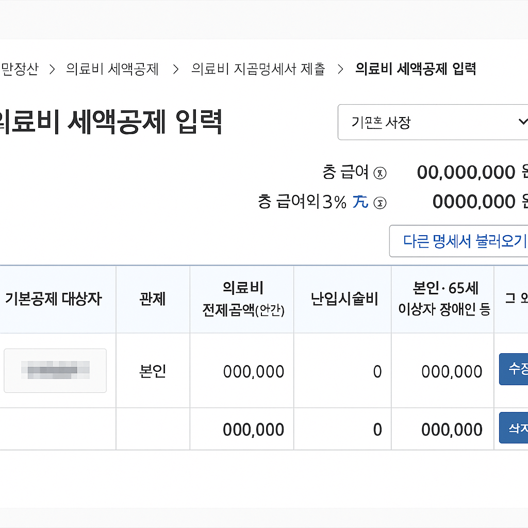Click the 의료비 세액공제 입력 page title
The width and height of the screenshot is (528, 528).
[111, 122]
